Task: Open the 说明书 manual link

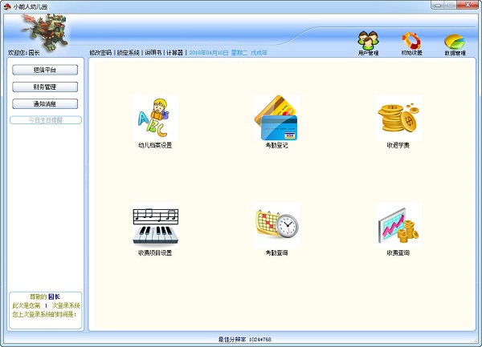Action: (153, 52)
